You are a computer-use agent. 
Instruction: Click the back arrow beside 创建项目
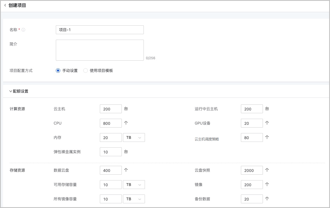5,5
